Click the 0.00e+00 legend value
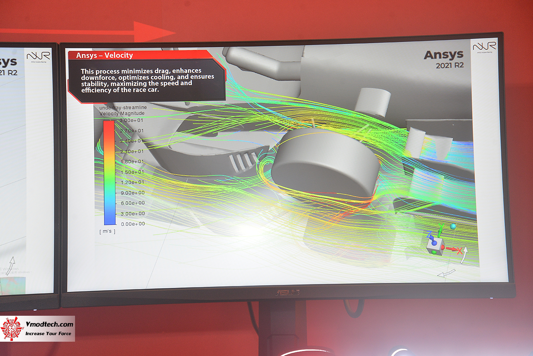The image size is (533, 356). click(x=133, y=224)
